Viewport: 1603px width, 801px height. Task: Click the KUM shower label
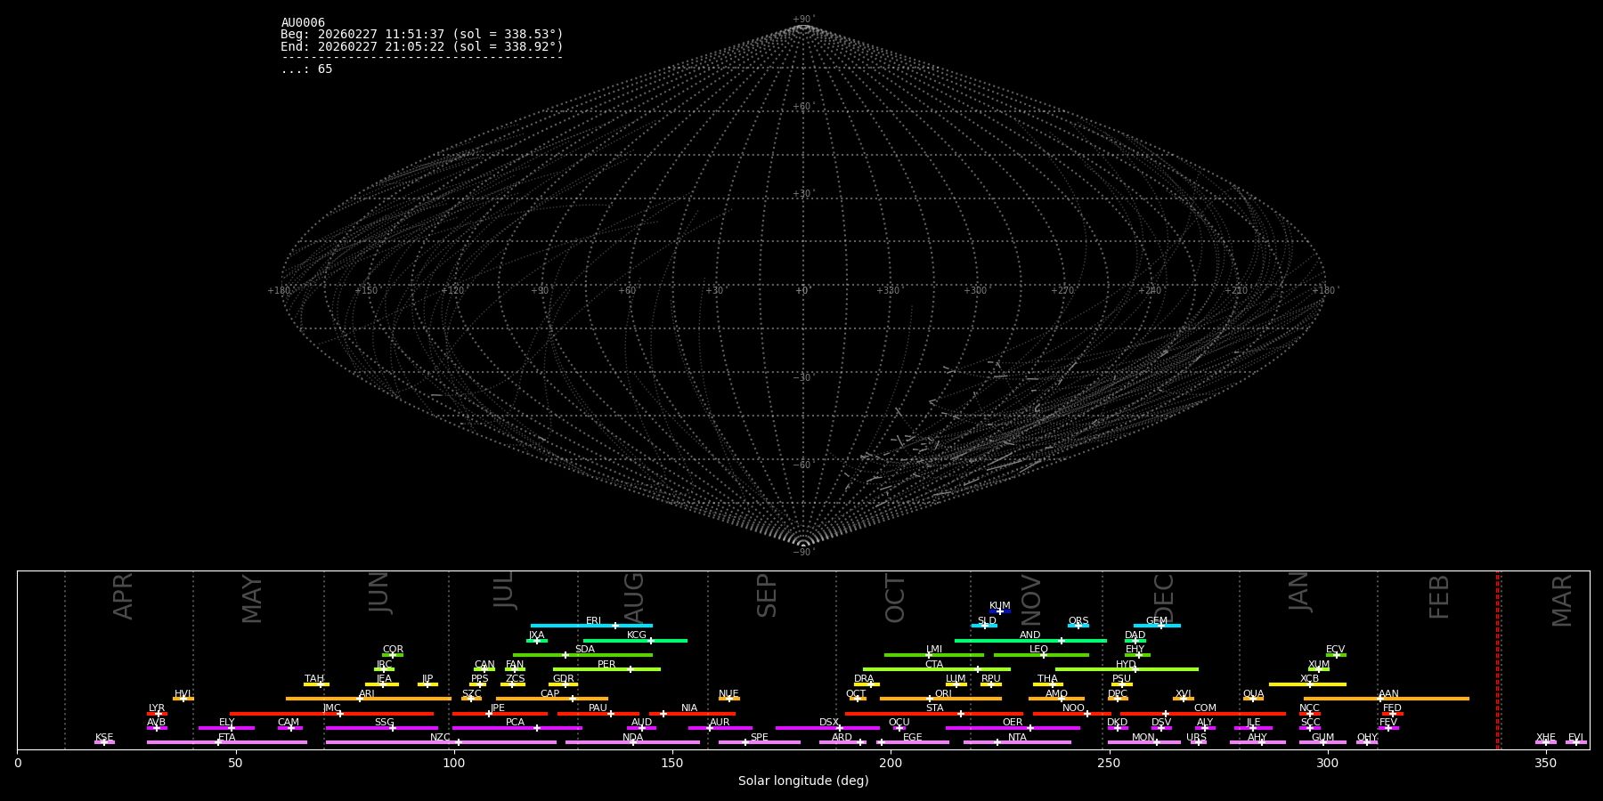click(1000, 606)
